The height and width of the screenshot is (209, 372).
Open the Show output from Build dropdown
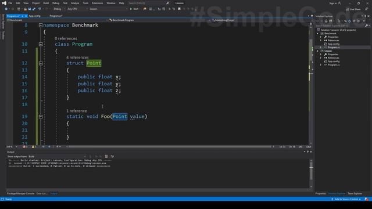(x=57, y=156)
